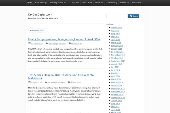Open the 9 August 2015 date link

[x=36, y=82]
